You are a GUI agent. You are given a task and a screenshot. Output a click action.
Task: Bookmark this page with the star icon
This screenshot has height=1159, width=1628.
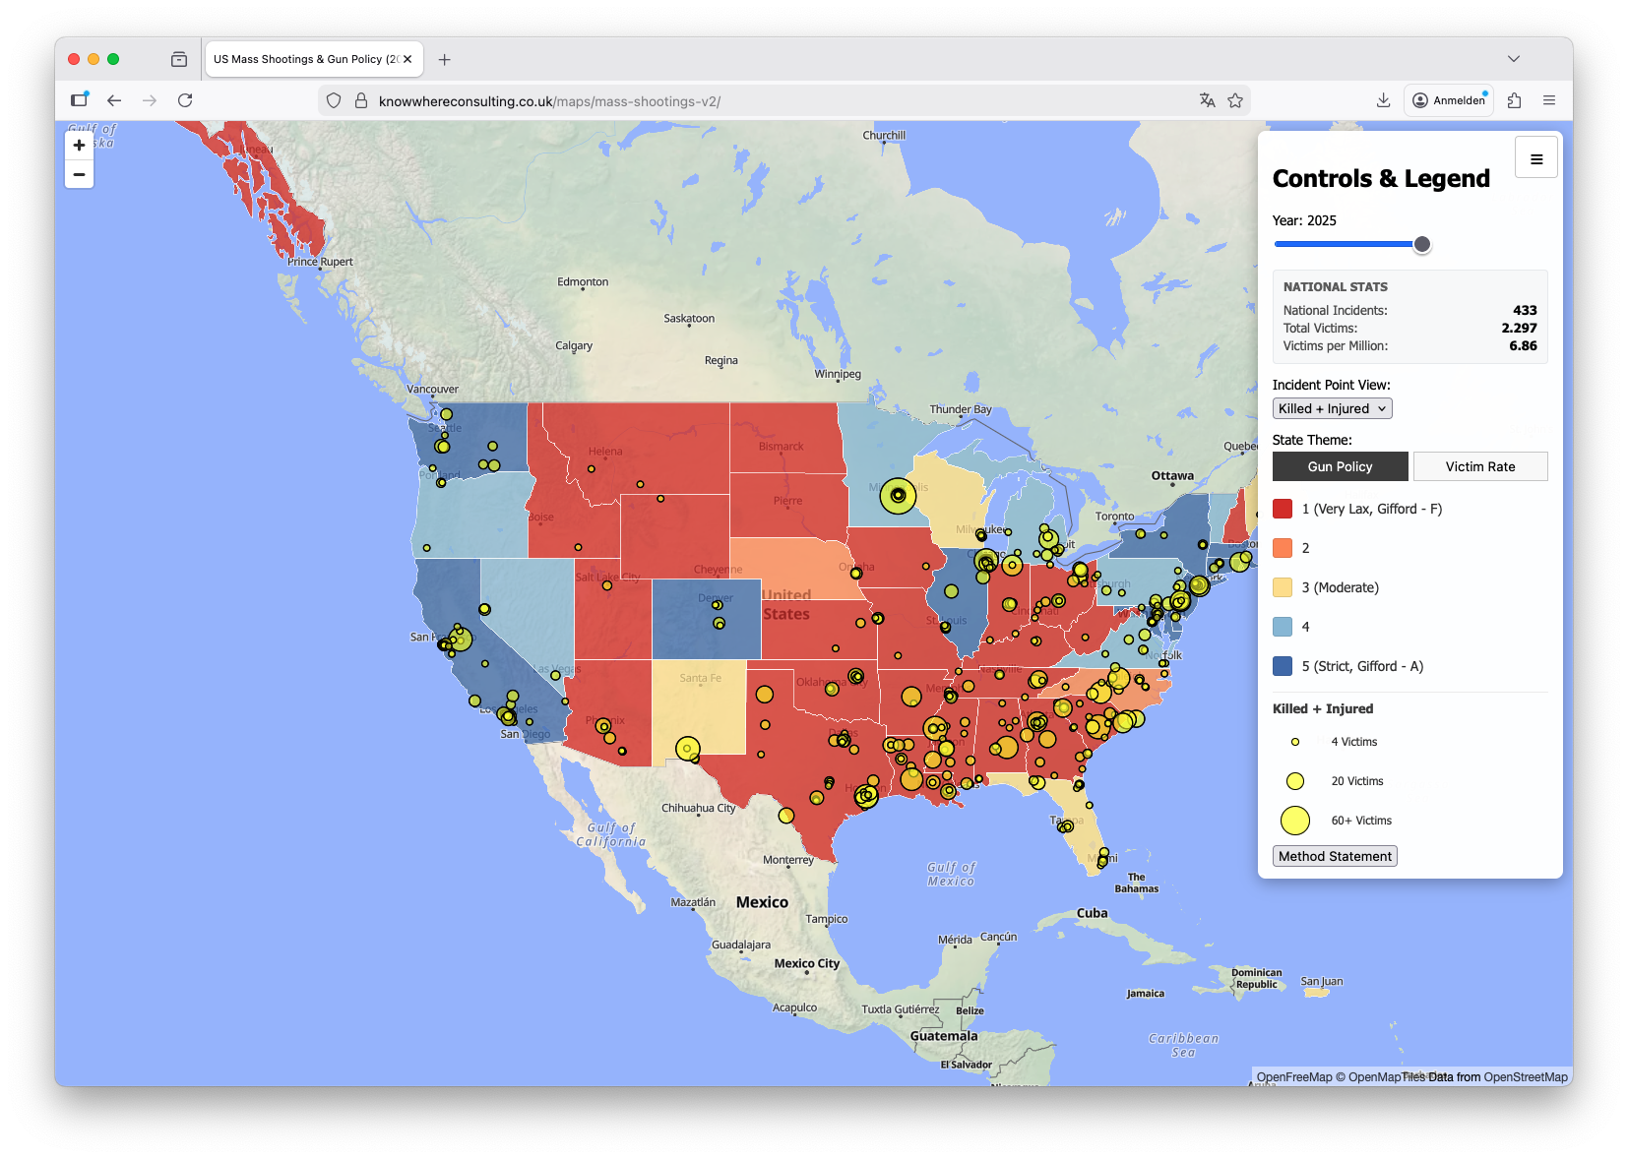1235,100
